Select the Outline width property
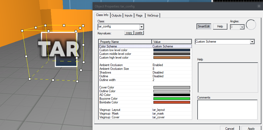Screen dimensions: 263x130 (145, 80)
